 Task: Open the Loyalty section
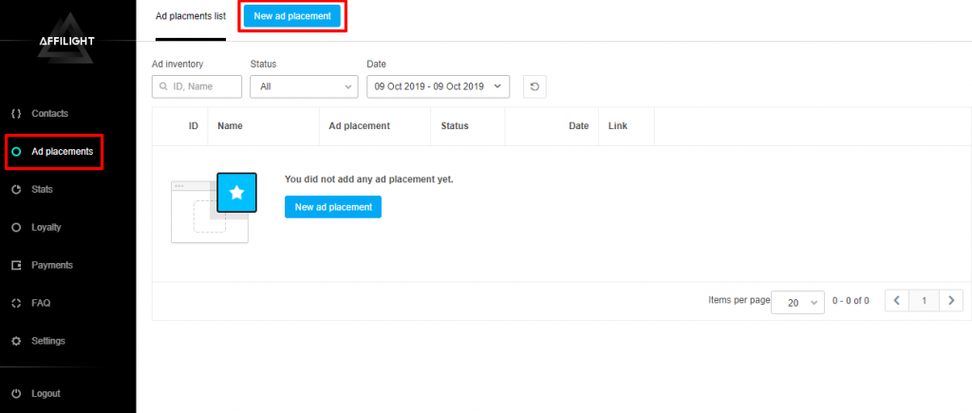pyautogui.click(x=46, y=227)
